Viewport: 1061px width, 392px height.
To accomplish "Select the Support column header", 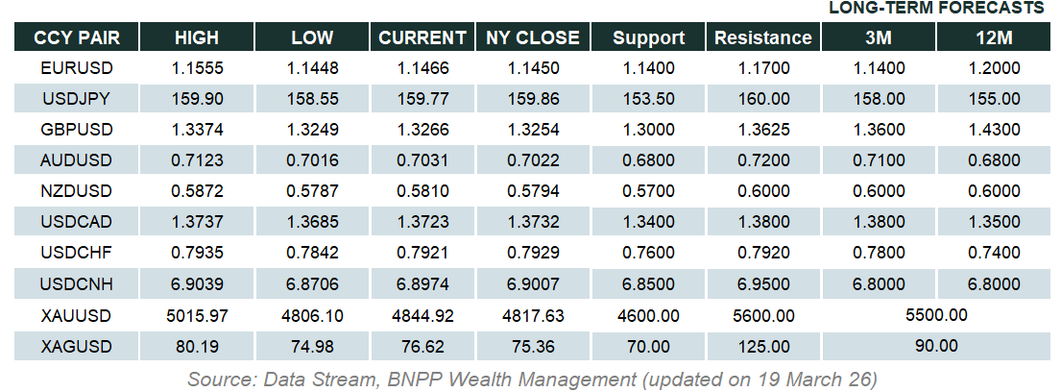I will (x=649, y=38).
